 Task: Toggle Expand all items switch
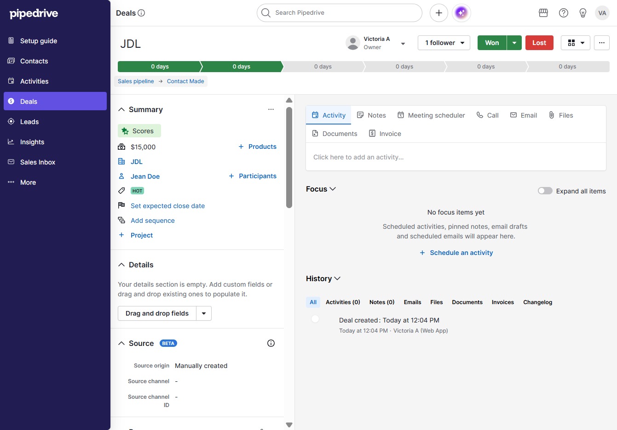pos(545,191)
